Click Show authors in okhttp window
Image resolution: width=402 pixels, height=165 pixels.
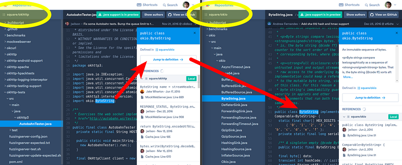(x=154, y=14)
